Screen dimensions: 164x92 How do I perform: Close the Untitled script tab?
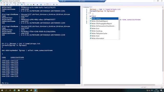tap(91, 7)
